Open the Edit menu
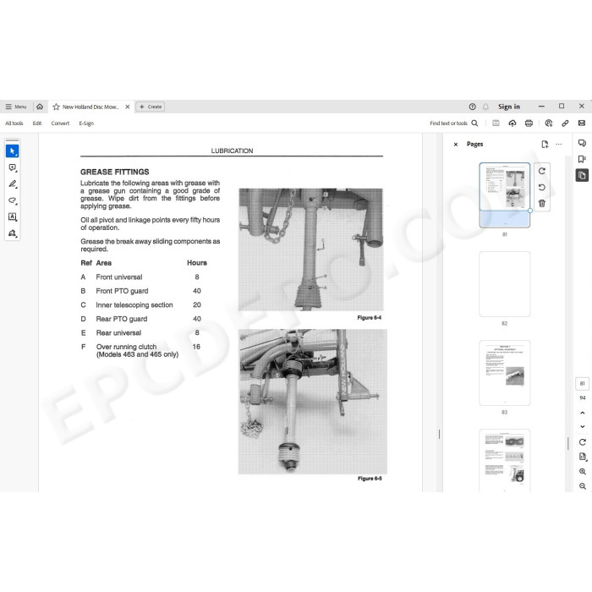The width and height of the screenshot is (592, 592). [x=37, y=123]
